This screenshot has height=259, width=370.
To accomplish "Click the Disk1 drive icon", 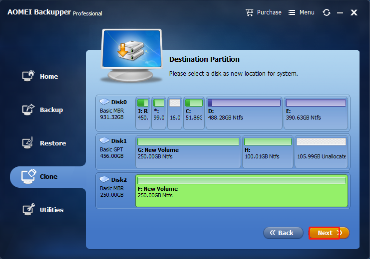I will [x=104, y=140].
